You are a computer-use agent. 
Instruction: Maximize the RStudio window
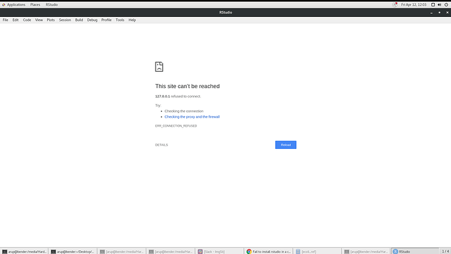439,12
